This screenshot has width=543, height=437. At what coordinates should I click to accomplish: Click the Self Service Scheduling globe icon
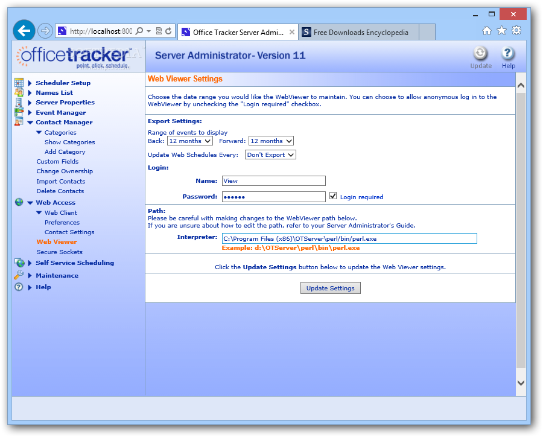(19, 263)
